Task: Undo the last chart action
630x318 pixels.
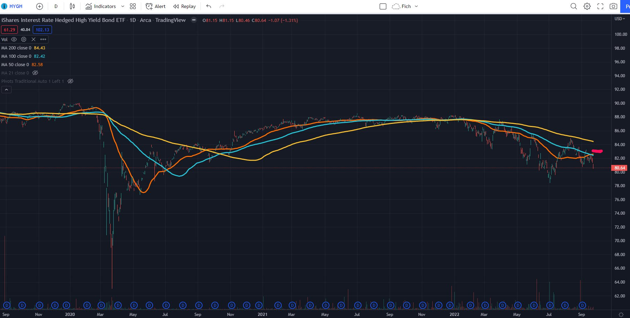Action: [x=209, y=6]
